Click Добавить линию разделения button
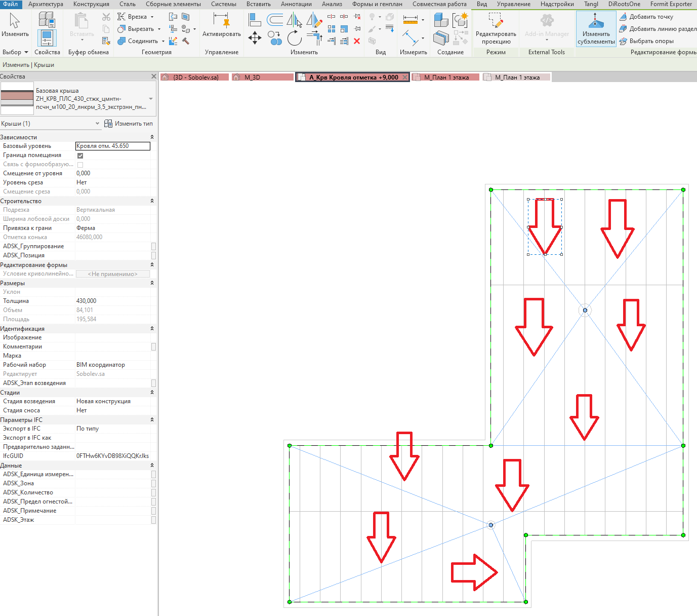This screenshot has height=616, width=697. 658,29
